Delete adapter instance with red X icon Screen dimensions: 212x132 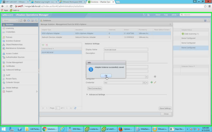[47, 45]
